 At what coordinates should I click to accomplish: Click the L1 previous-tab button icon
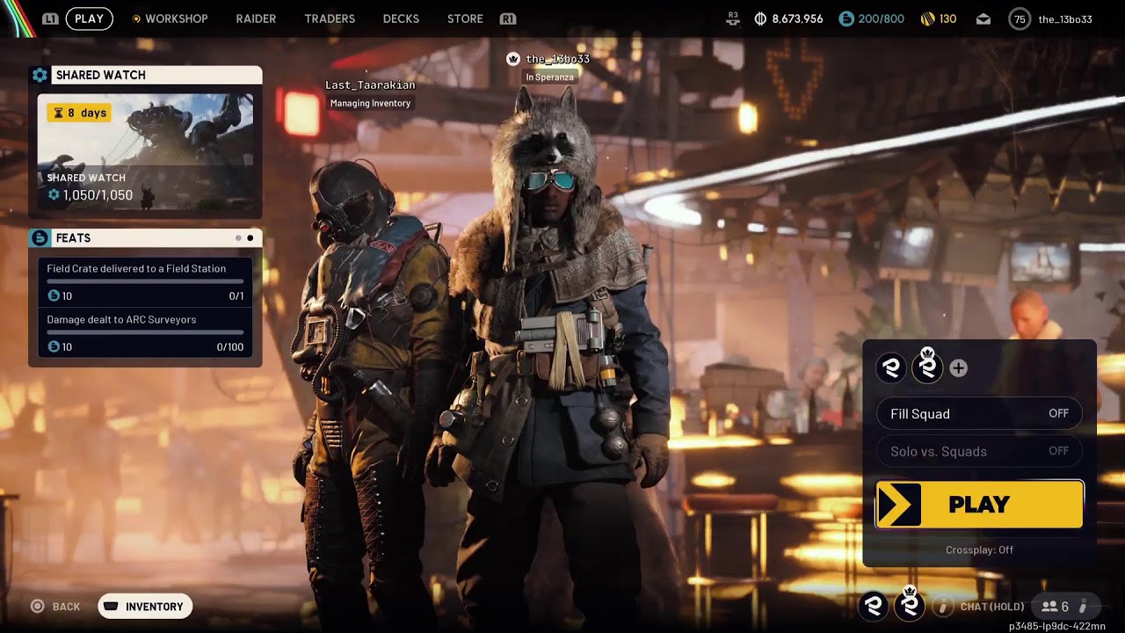point(50,18)
